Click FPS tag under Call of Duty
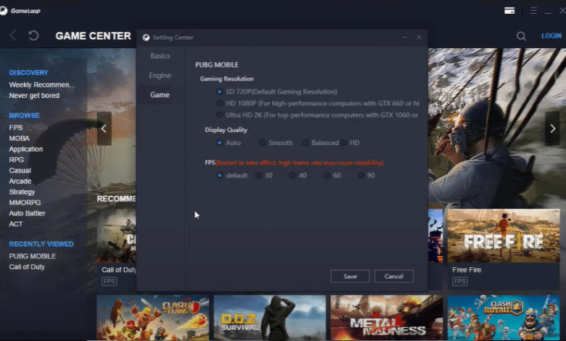The width and height of the screenshot is (566, 341). (110, 282)
